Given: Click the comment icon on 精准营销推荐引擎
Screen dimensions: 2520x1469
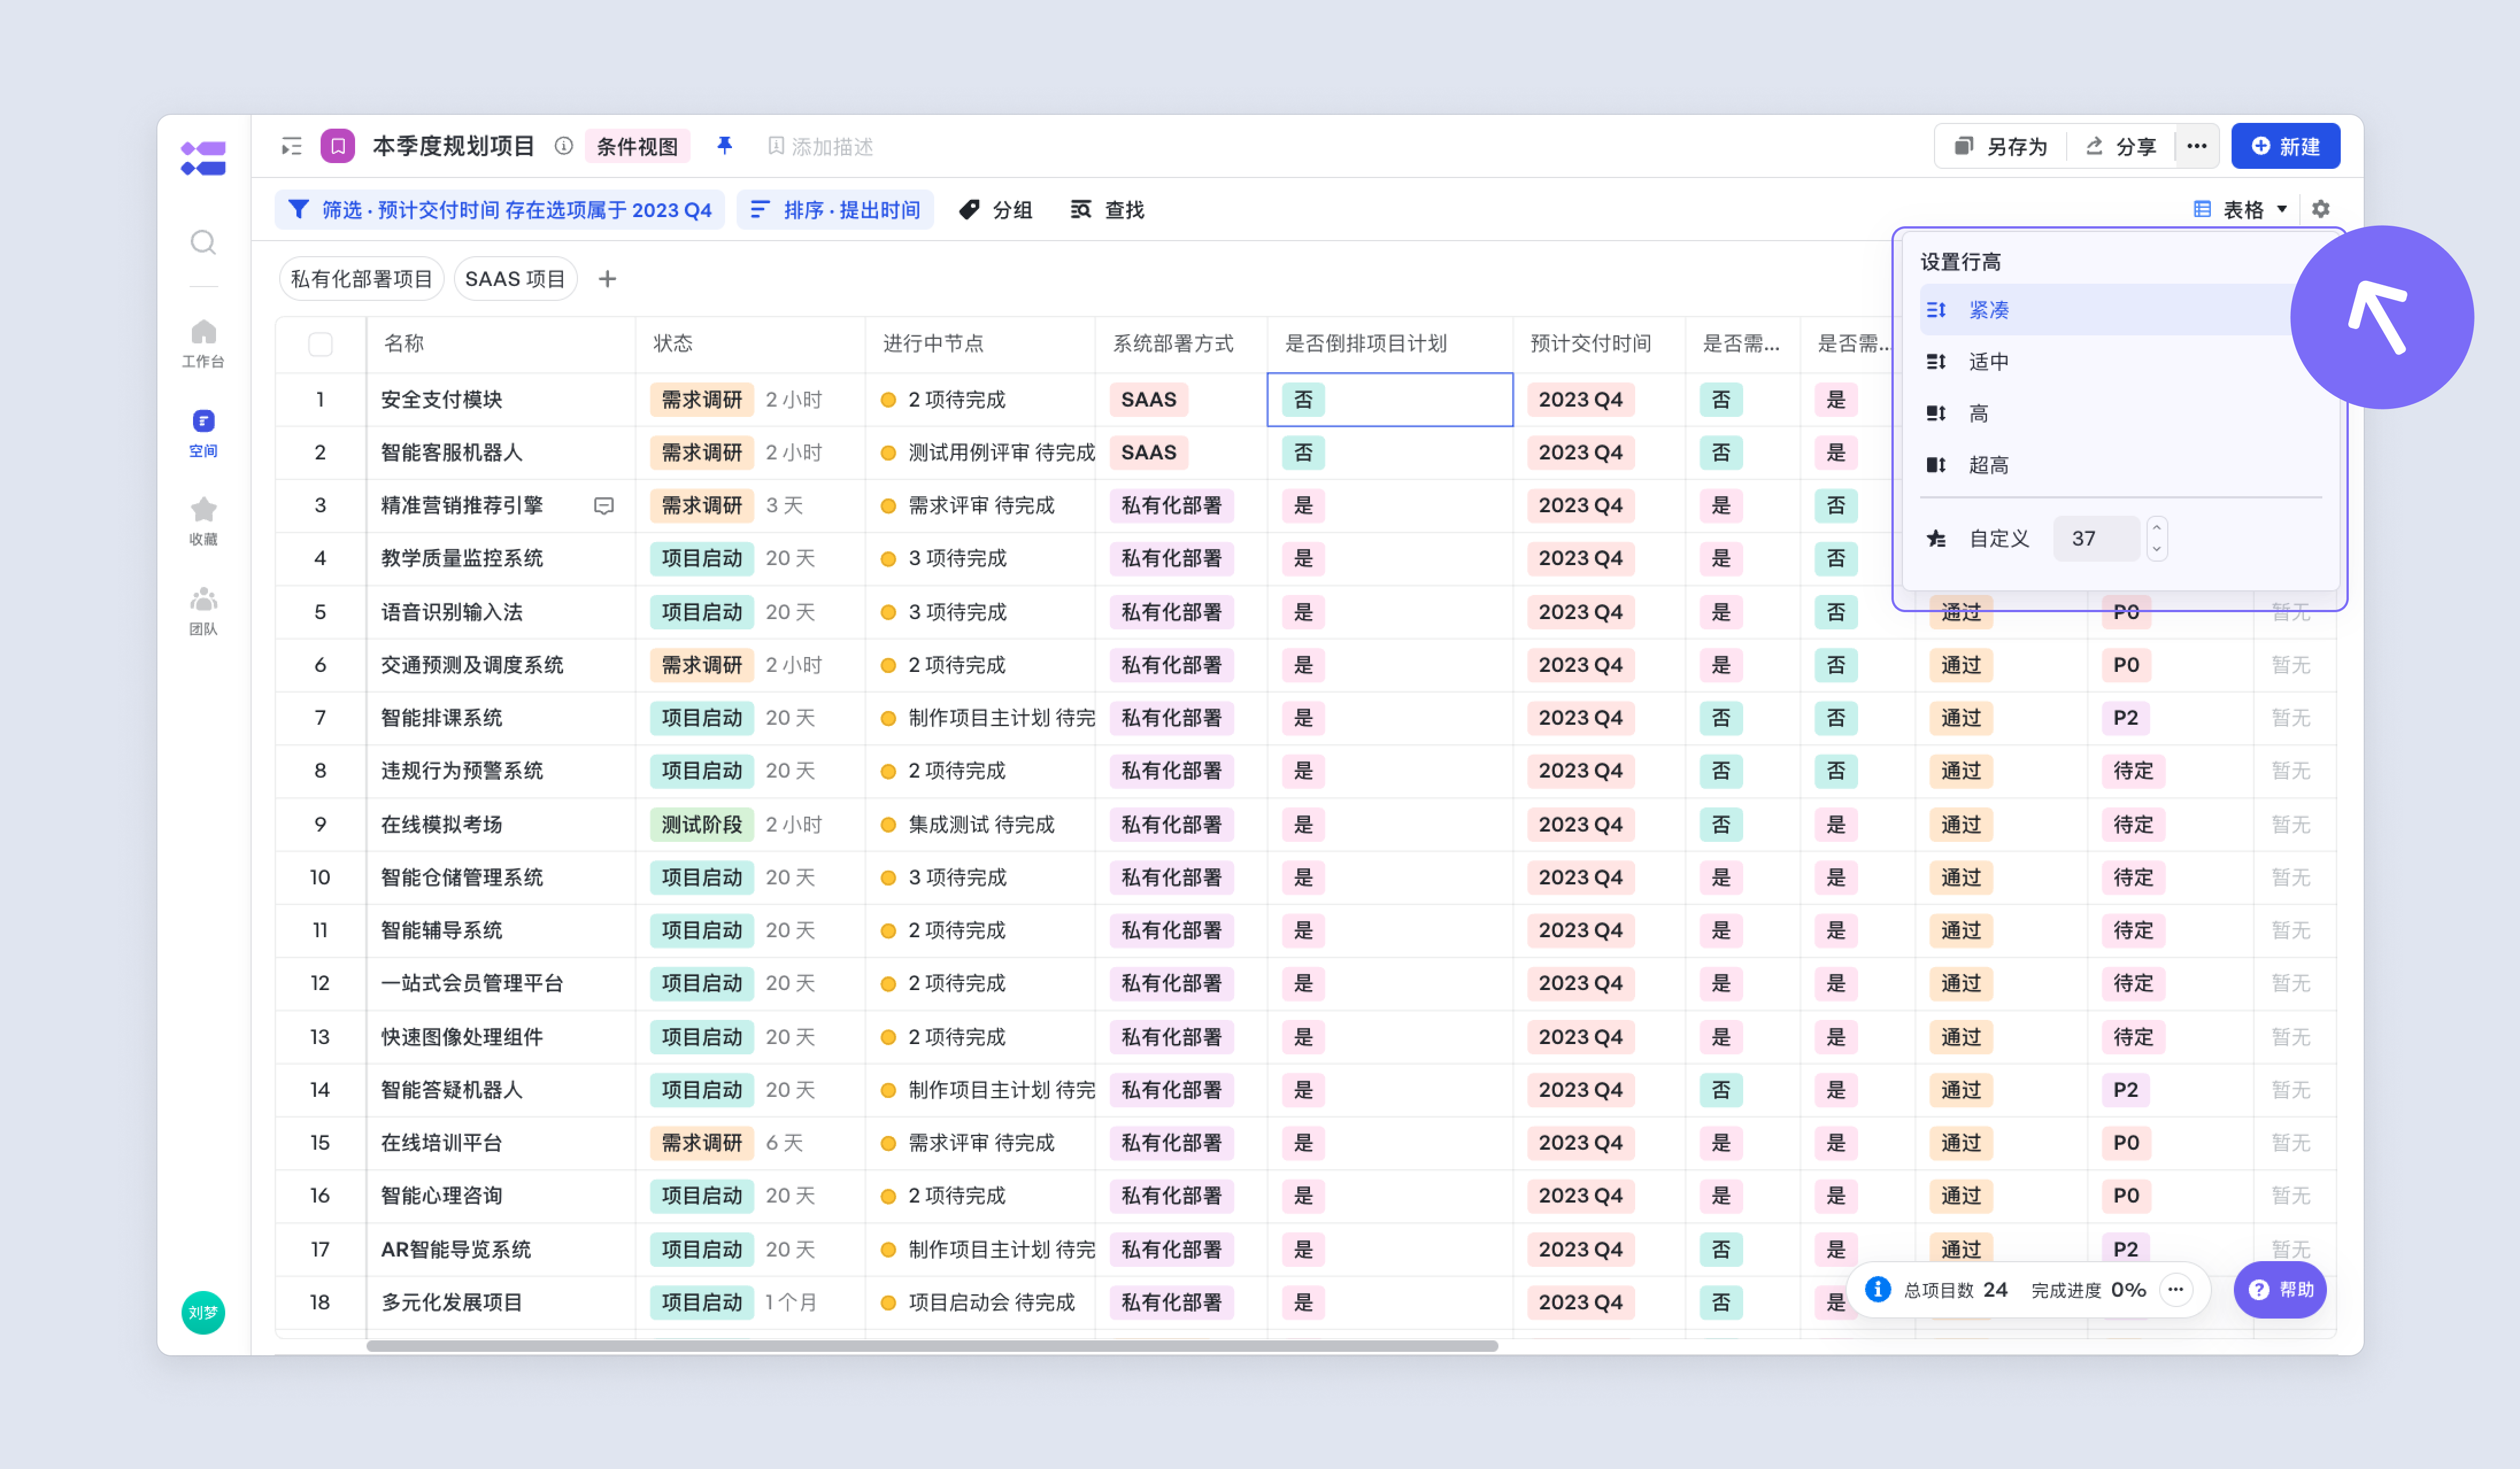Looking at the screenshot, I should 604,506.
